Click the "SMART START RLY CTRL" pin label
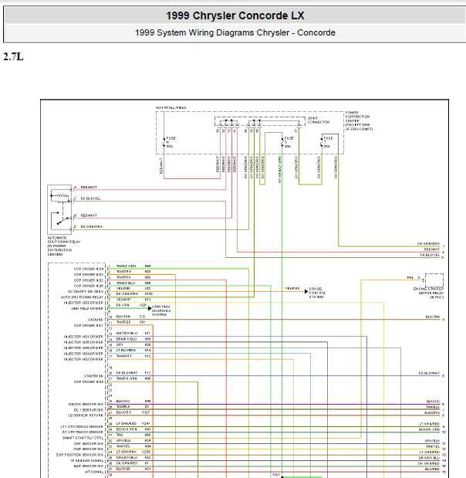Image resolution: width=466 pixels, height=478 pixels. coord(83,438)
